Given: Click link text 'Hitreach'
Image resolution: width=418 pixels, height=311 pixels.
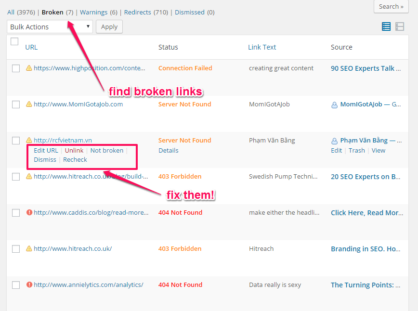Looking at the screenshot, I should (261, 248).
